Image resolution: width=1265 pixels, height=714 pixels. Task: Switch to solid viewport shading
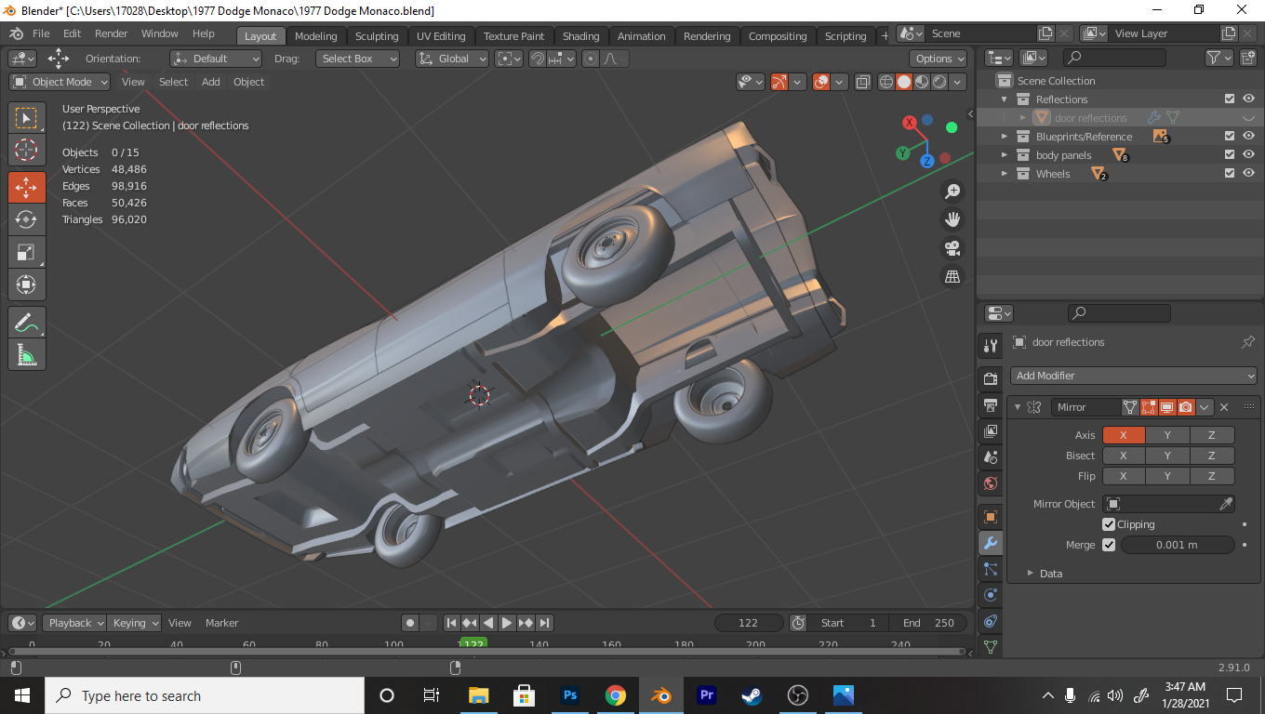(904, 82)
